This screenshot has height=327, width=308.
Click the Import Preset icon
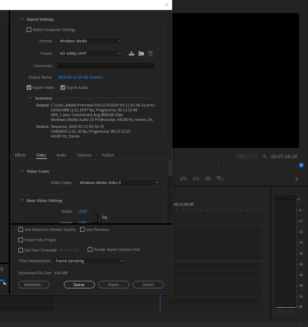pos(141,53)
